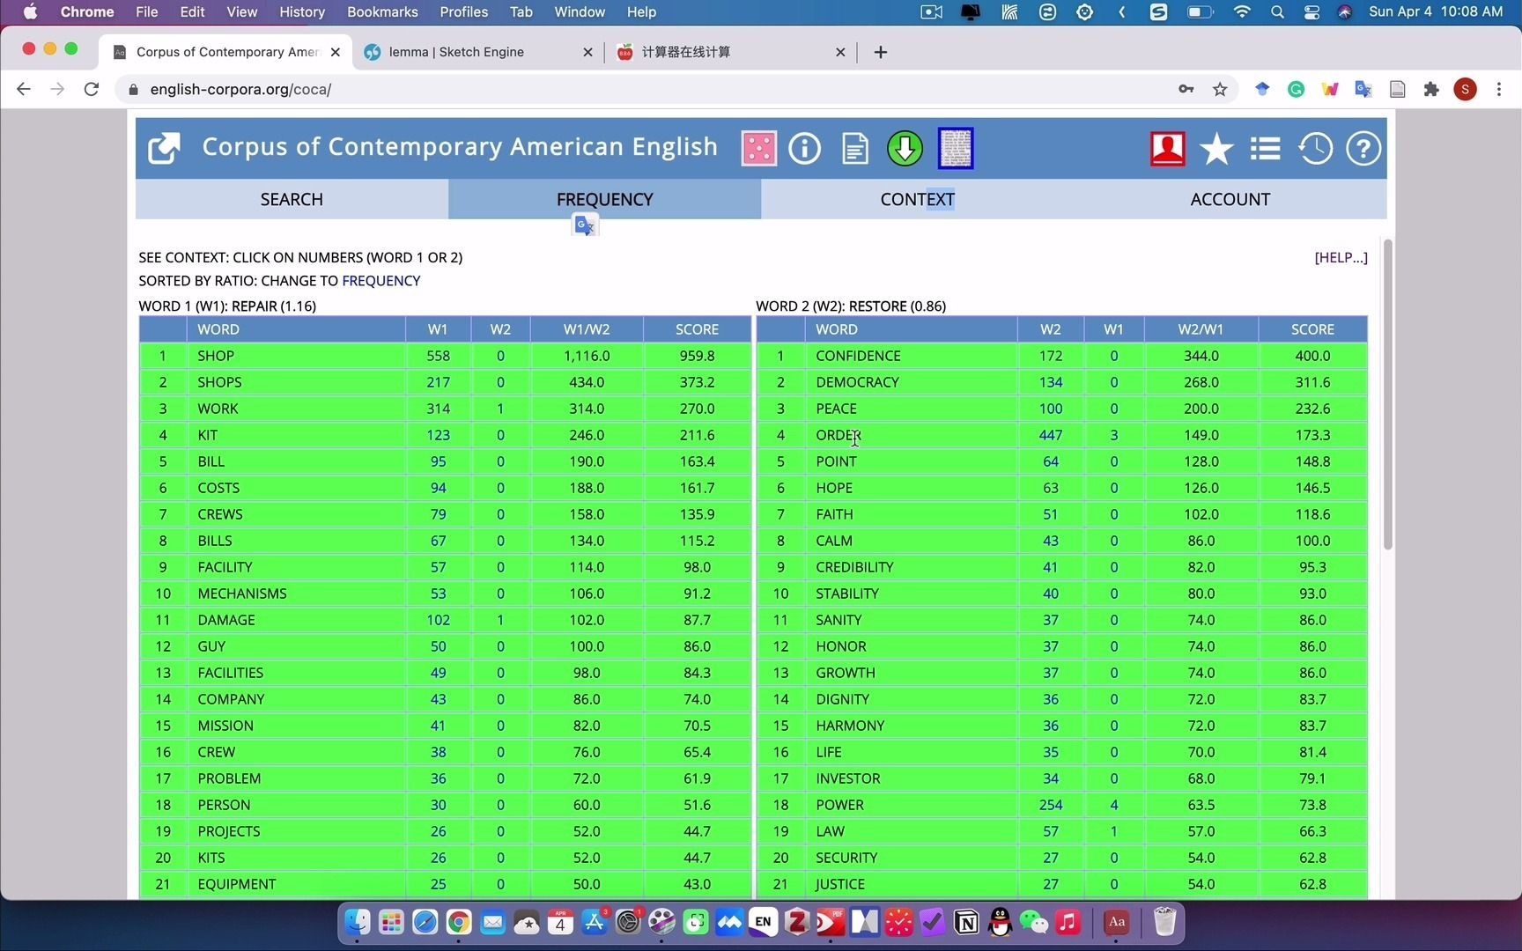
Task: Switch to ACCOUNT tab
Action: [1230, 199]
